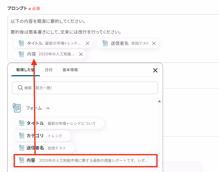The width and height of the screenshot is (219, 172).
Task: Collapse the フォーム section chevron
Action: pyautogui.click(x=48, y=108)
